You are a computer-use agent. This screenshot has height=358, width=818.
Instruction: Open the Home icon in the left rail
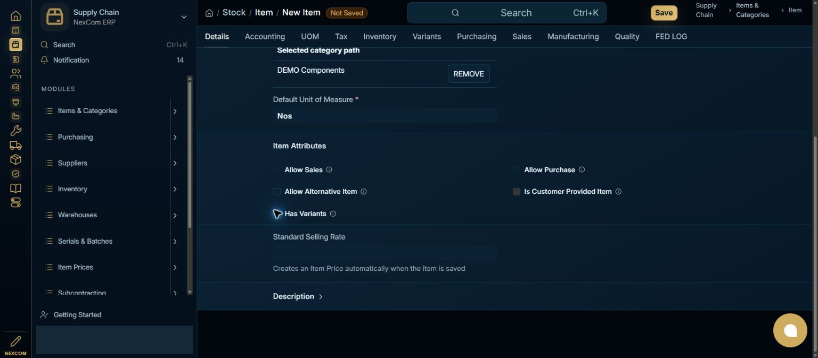15,16
